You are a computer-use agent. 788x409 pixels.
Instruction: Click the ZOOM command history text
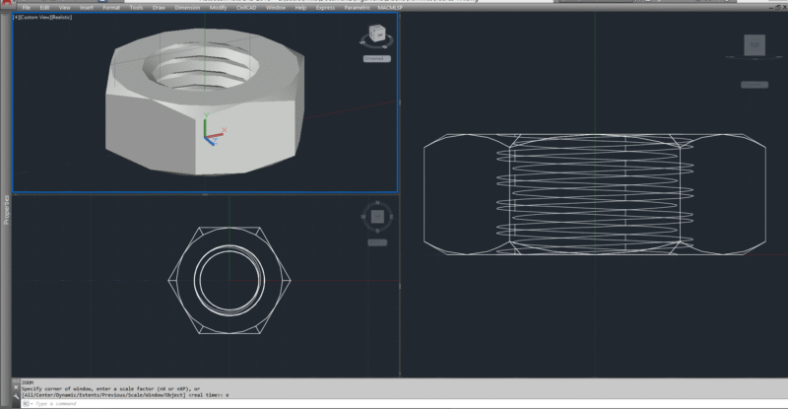[x=28, y=382]
